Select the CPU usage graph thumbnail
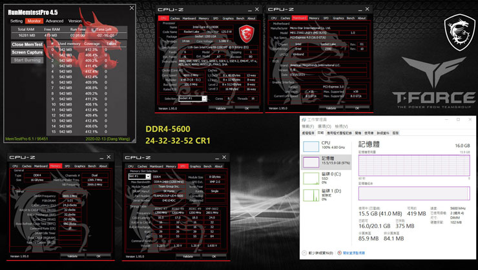Screen dimensions: 478x270 coord(311,146)
